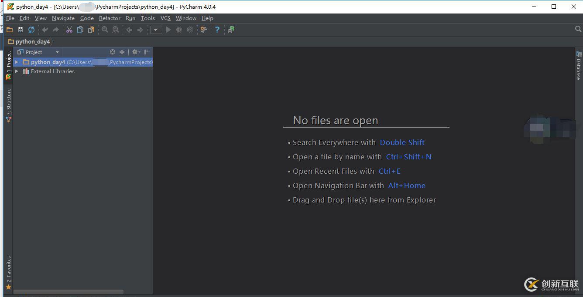
Task: Click the Paste clipboard icon
Action: [91, 30]
